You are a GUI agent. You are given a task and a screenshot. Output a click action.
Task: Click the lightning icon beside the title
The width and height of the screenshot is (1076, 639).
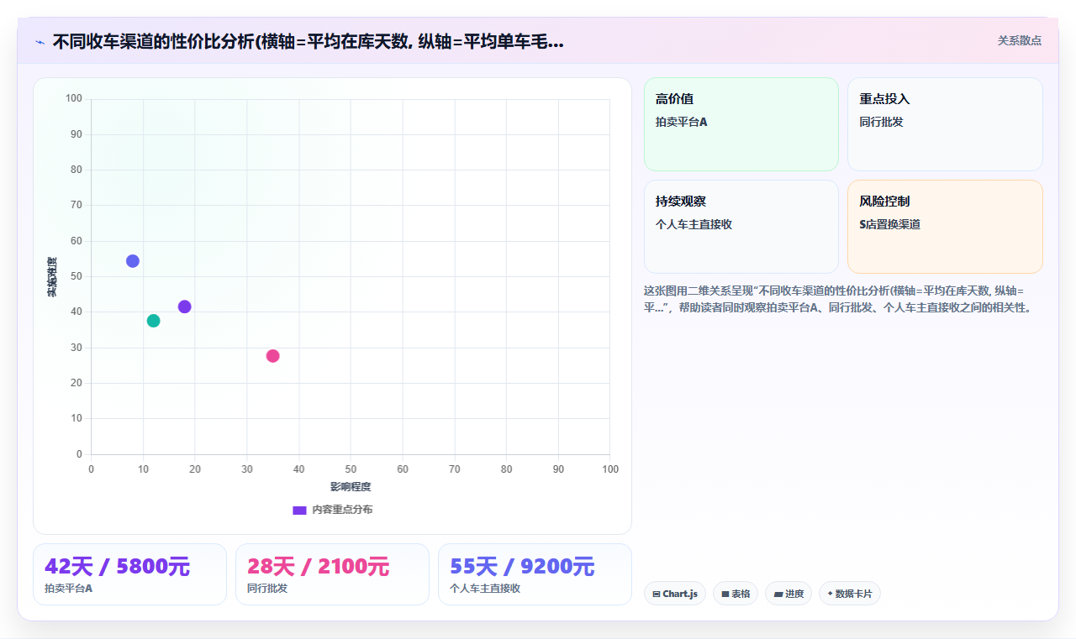(x=40, y=42)
